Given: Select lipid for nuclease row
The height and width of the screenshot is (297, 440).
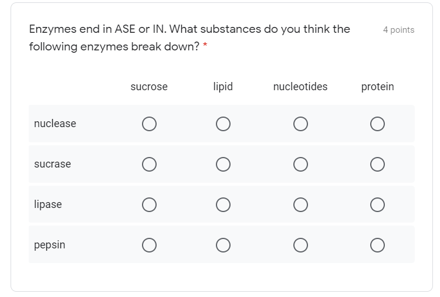Looking at the screenshot, I should pos(222,124).
